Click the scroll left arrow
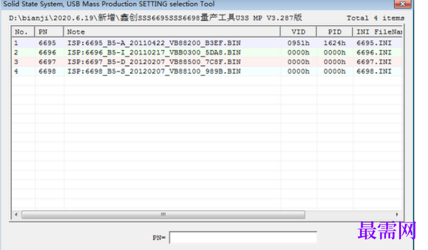 point(16,215)
